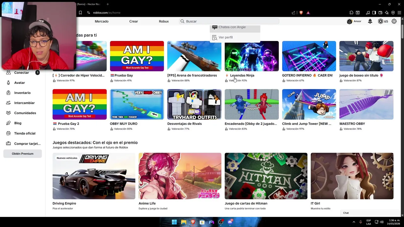Open the Climb and Jump Tower thumbnail
This screenshot has width=404, height=227.
pos(309,104)
